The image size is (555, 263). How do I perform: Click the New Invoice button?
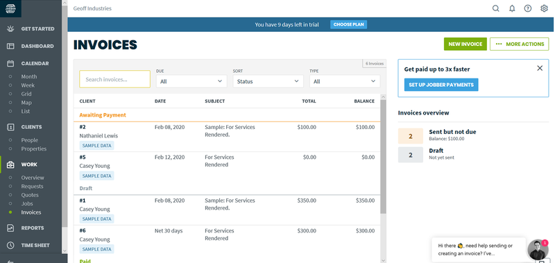point(466,44)
